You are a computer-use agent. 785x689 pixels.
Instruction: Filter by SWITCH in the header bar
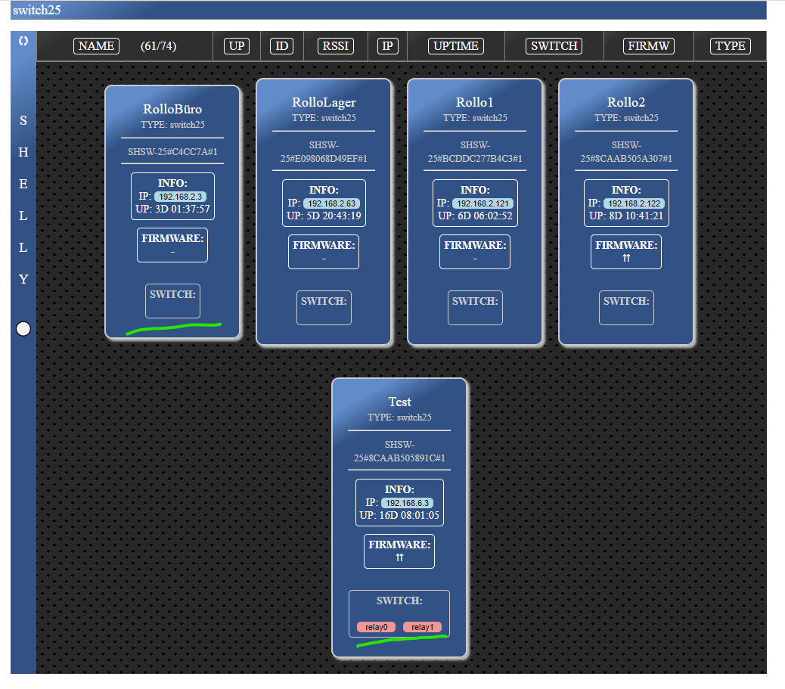tap(554, 46)
